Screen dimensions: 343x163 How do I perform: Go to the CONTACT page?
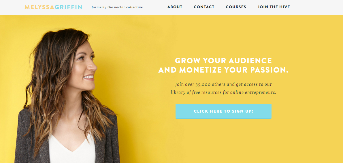(x=204, y=7)
